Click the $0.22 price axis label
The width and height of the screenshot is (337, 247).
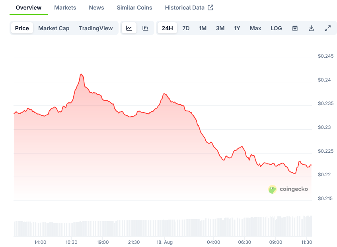[324, 174]
